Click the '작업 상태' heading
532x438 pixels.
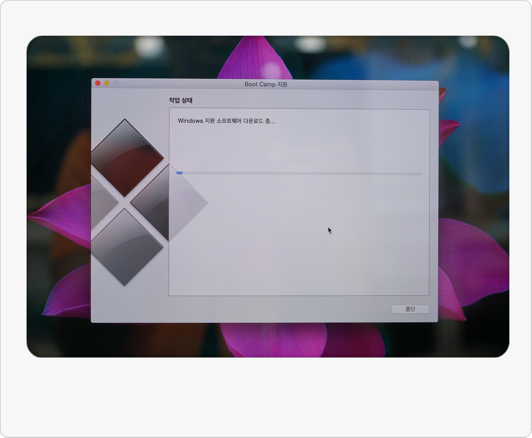pos(180,100)
